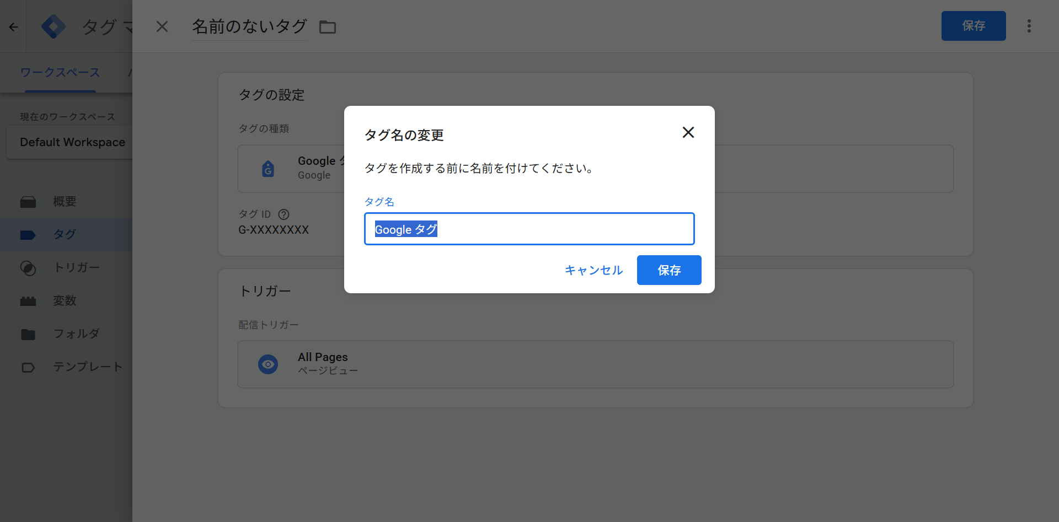Image resolution: width=1059 pixels, height=522 pixels.
Task: Go back using the left arrow icon
Action: coord(13,26)
